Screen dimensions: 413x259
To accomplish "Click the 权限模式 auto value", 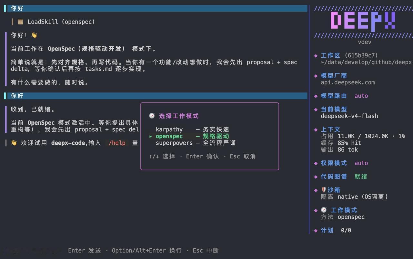I will (361, 163).
